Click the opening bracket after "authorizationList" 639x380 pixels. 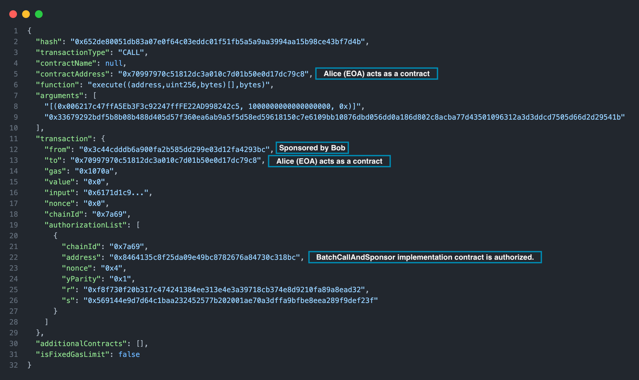(x=138, y=225)
